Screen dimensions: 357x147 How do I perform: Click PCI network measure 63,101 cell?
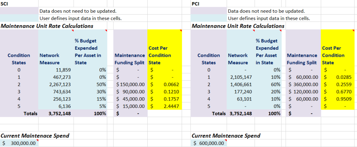(241, 99)
